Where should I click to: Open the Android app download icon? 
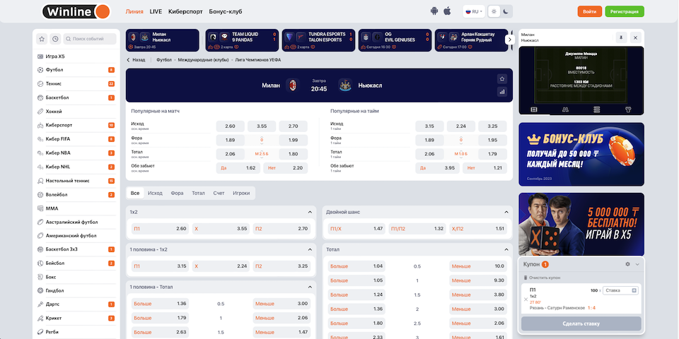click(434, 11)
